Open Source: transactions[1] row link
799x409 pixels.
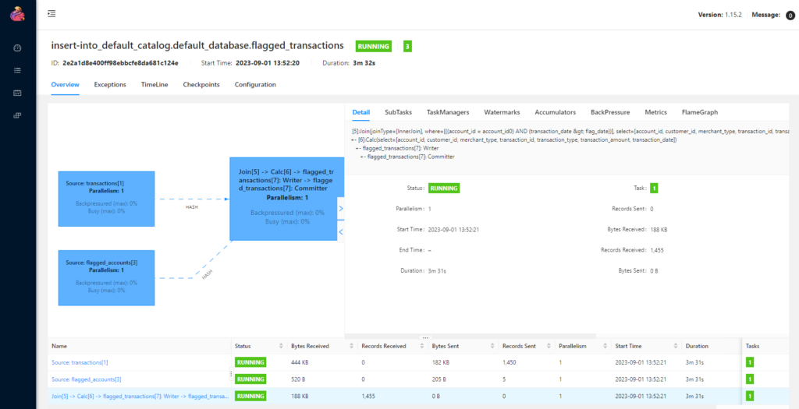click(x=80, y=362)
